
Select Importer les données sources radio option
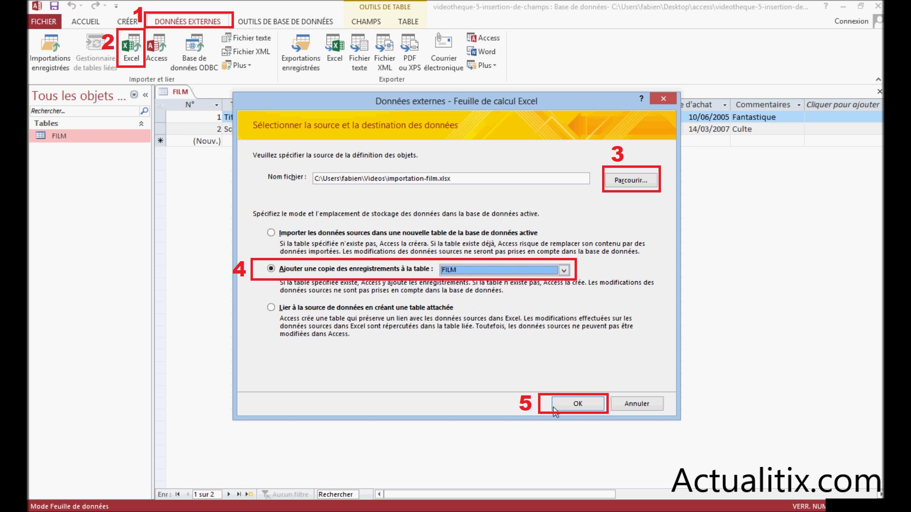point(271,232)
